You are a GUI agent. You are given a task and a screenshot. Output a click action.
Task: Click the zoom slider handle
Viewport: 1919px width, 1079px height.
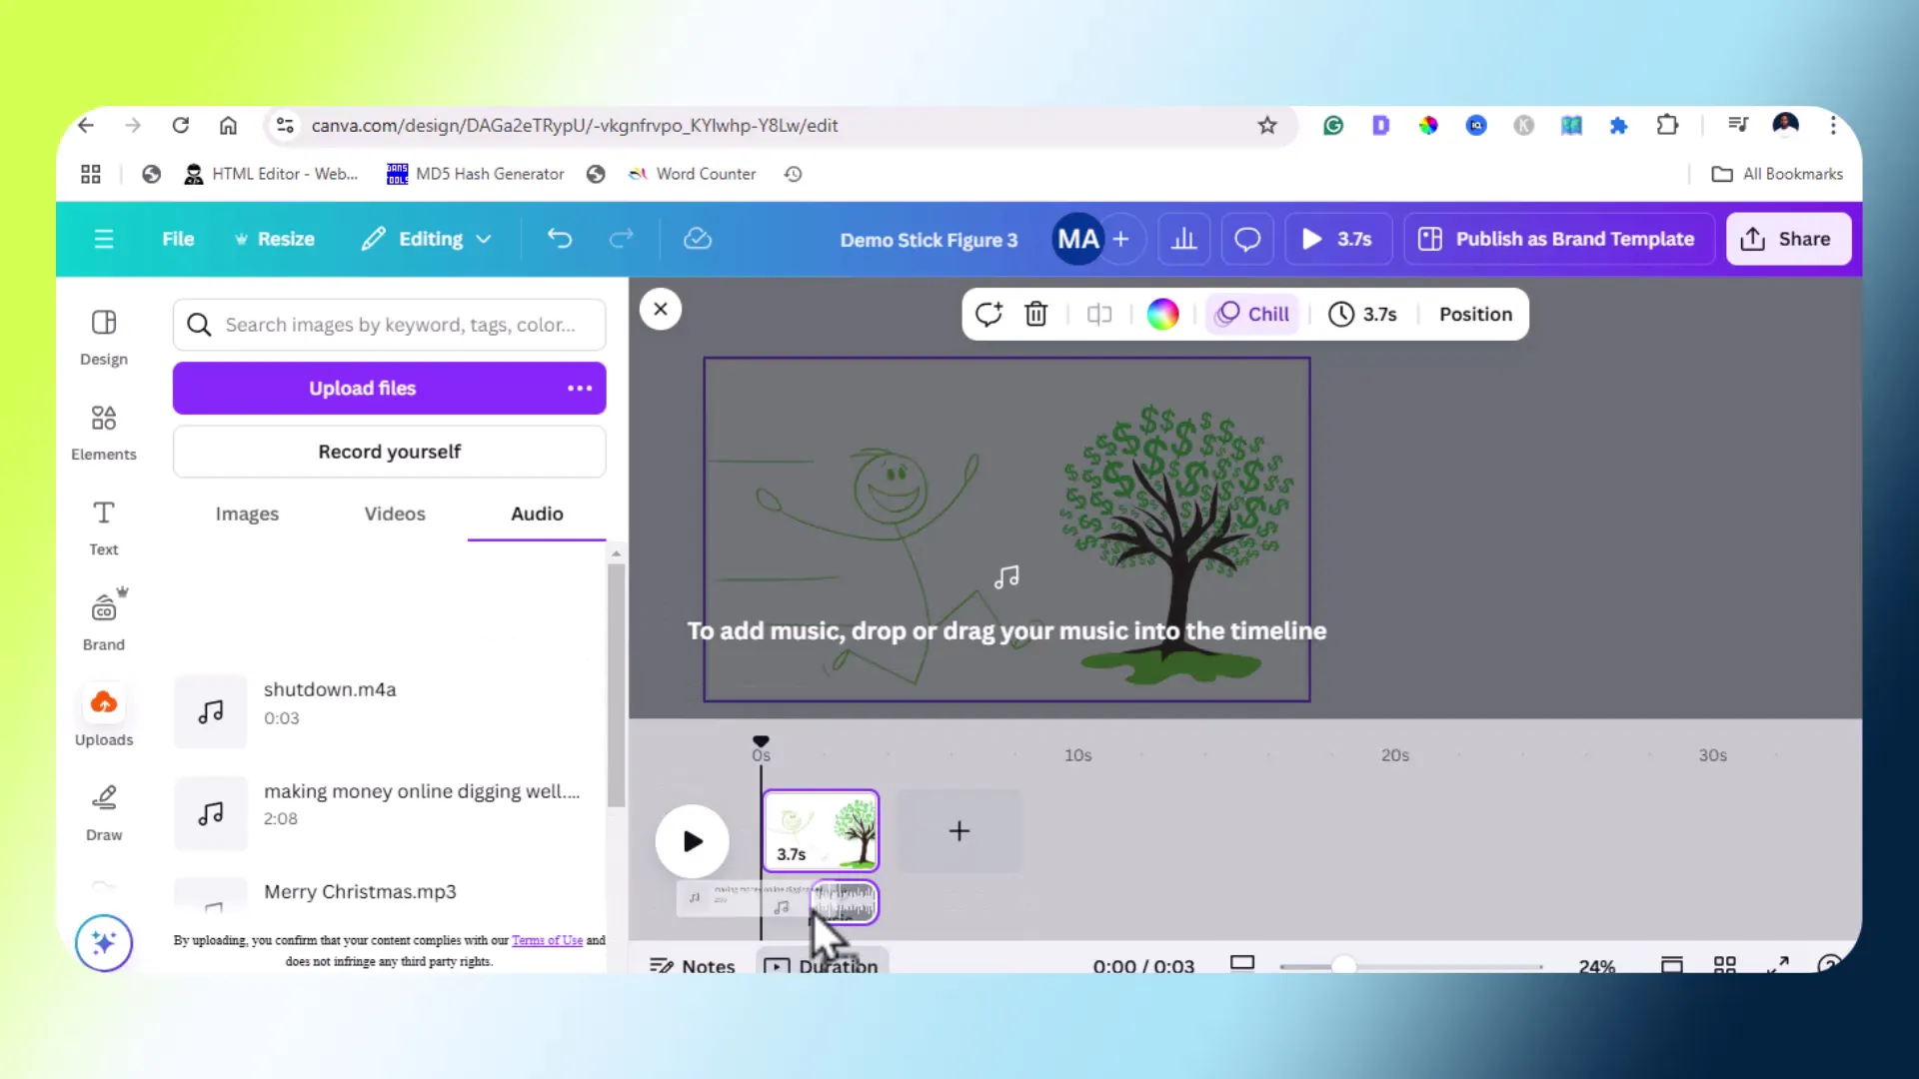pyautogui.click(x=1344, y=965)
